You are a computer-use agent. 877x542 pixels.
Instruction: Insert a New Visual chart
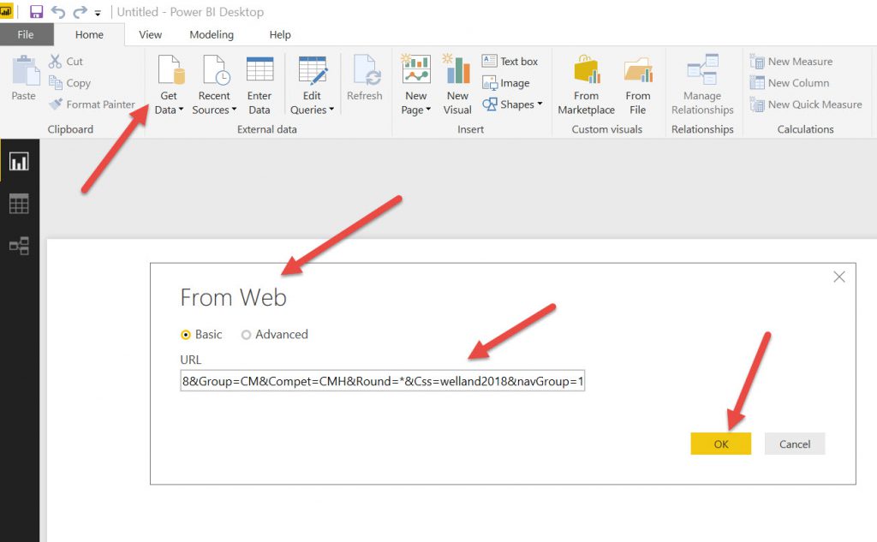(457, 70)
